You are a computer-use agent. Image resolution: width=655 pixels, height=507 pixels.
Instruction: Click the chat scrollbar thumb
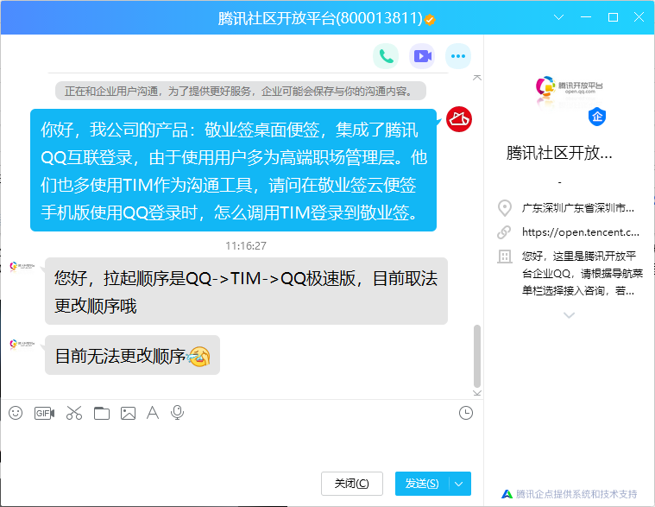pos(477,356)
